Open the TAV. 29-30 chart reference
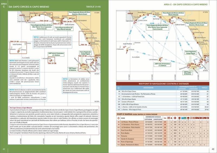 [44, 21]
